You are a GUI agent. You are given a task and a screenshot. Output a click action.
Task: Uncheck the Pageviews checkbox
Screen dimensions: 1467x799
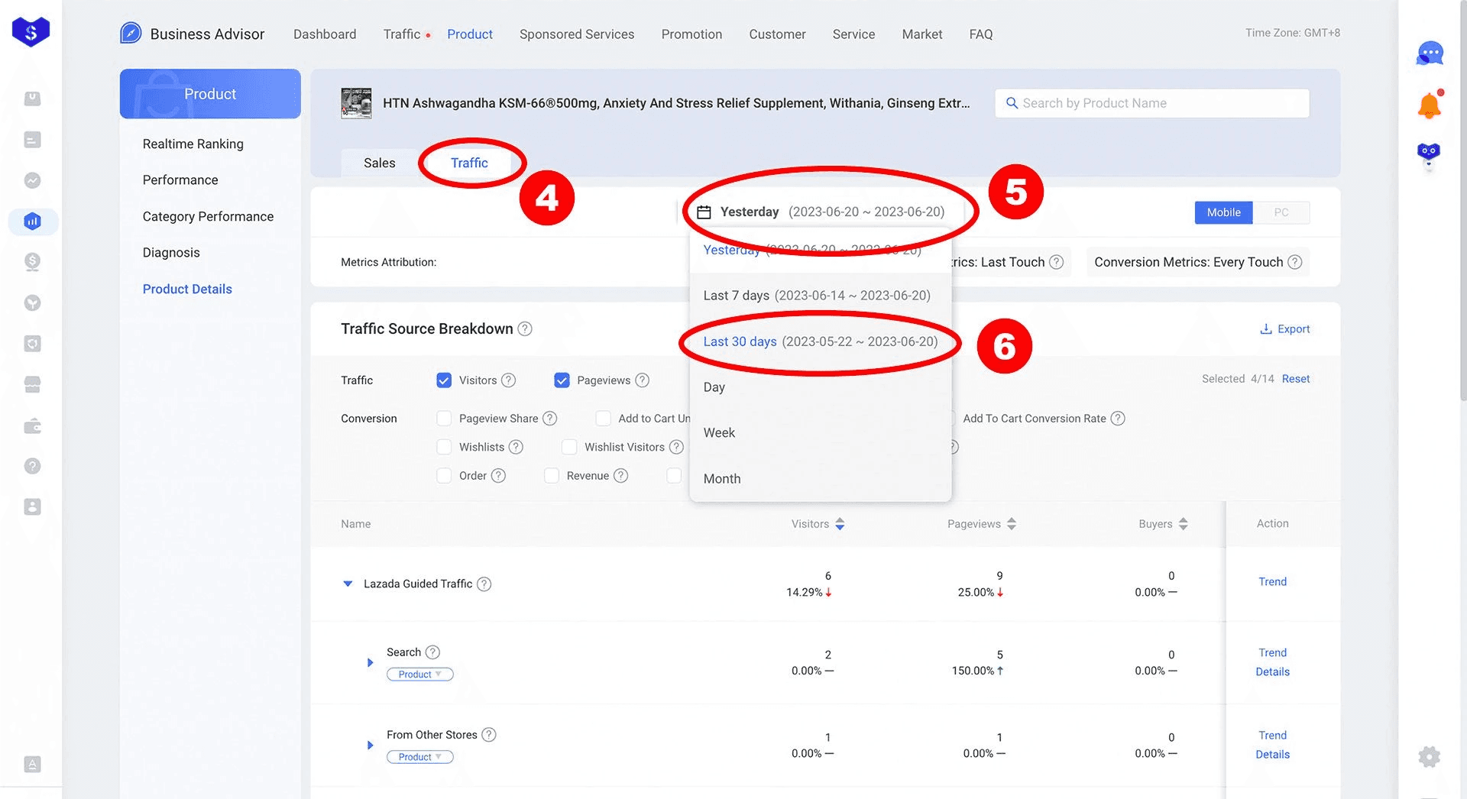point(562,380)
